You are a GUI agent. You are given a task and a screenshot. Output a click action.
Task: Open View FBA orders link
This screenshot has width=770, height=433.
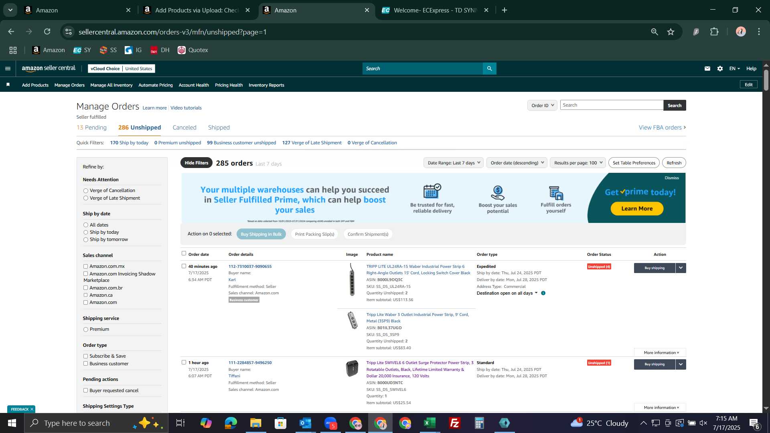pos(662,127)
